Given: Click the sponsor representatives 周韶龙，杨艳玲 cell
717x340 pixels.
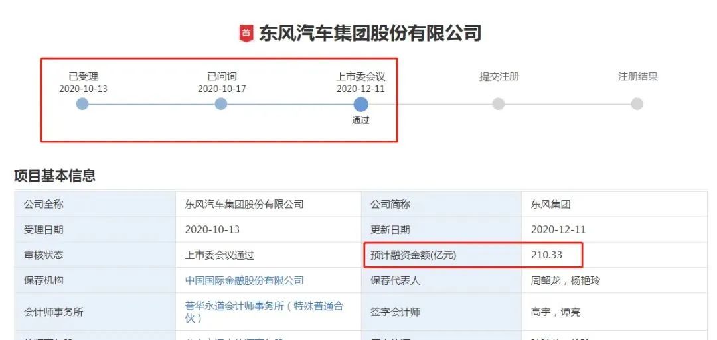Looking at the screenshot, I should (x=614, y=280).
